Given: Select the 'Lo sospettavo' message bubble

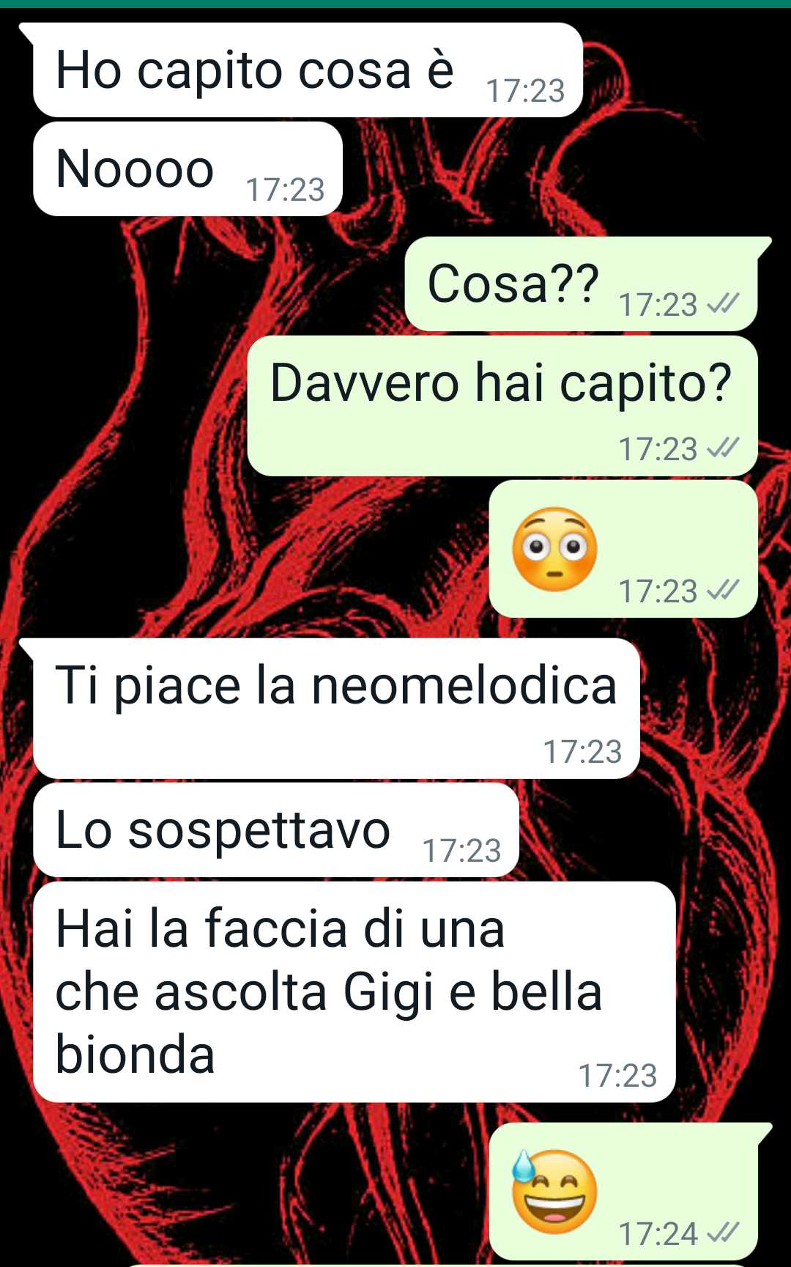Looking at the screenshot, I should (x=276, y=830).
